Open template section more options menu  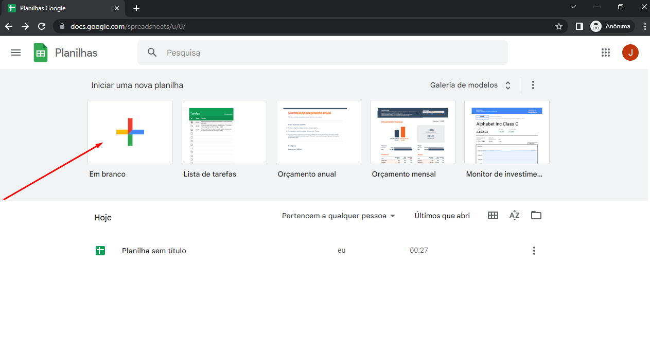[x=533, y=85]
